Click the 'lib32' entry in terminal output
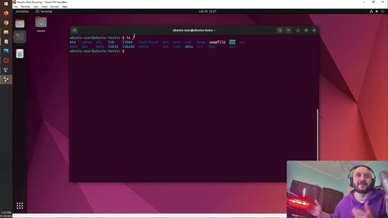 coord(113,47)
